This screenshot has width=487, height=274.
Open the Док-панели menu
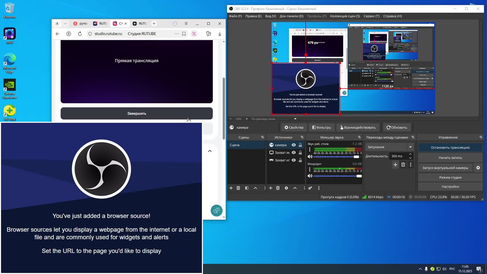[x=291, y=16]
